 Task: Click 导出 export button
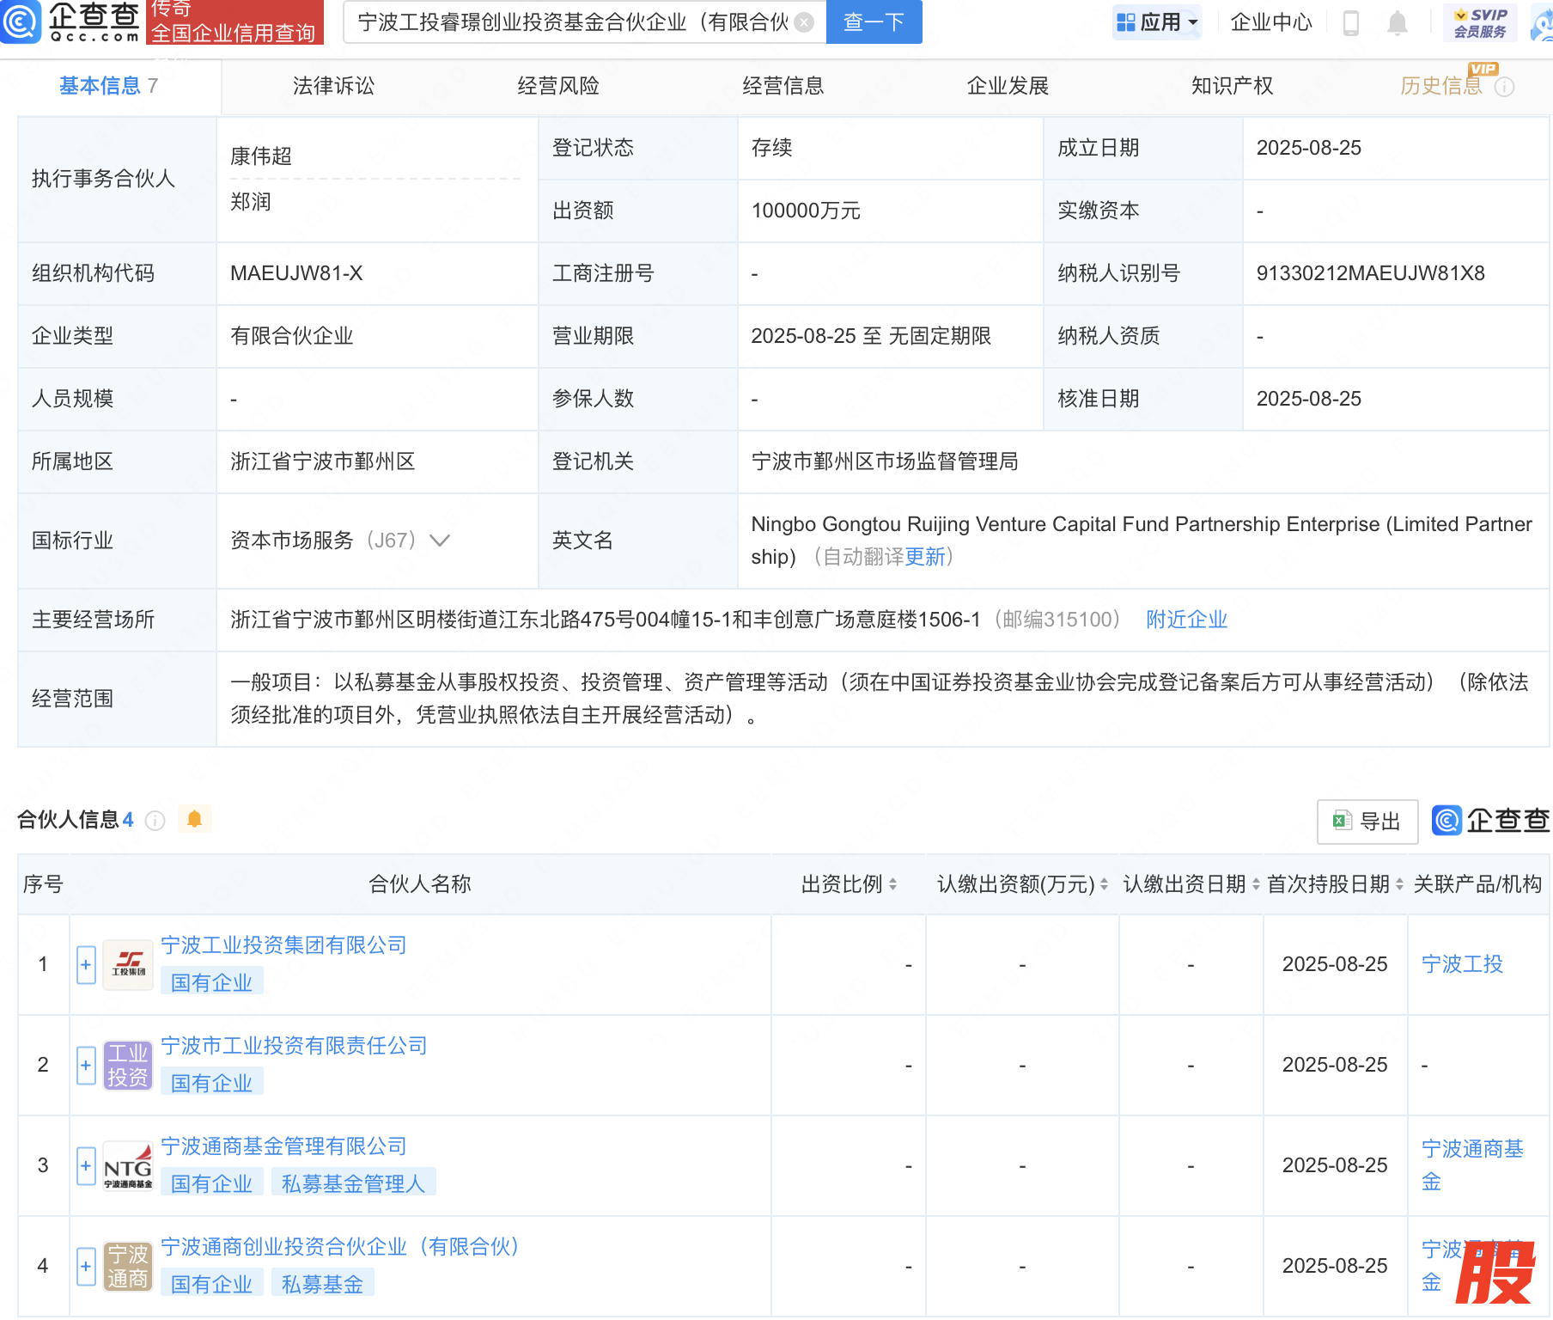1367,822
